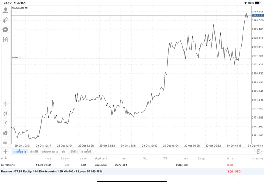Open the drawing objects shapes icon
264x184 pixels.
[5, 133]
